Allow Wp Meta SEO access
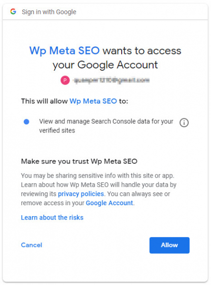Image resolution: width=211 pixels, height=285 pixels. coord(169,245)
